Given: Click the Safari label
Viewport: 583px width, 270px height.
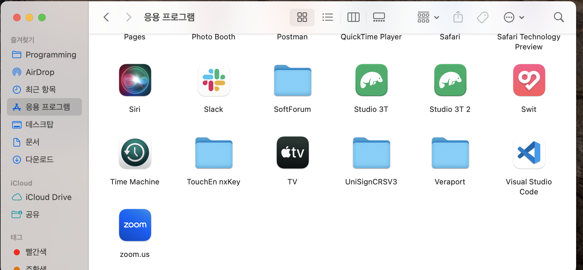Looking at the screenshot, I should coord(450,37).
